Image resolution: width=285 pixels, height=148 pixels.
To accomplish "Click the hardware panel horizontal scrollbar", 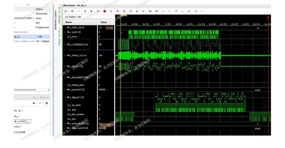I will [25, 90].
